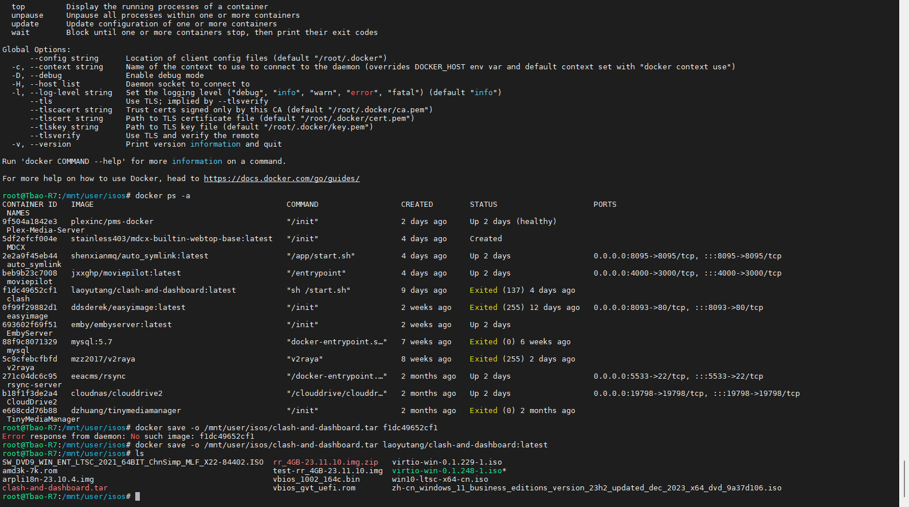
Task: Click the "docker ps -a" command text
Action: click(162, 196)
